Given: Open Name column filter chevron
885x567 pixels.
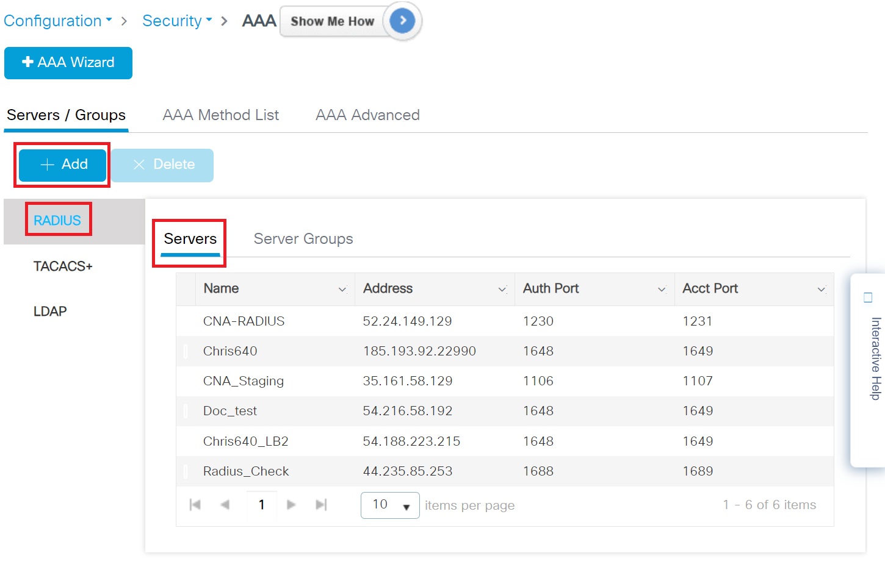Looking at the screenshot, I should coord(342,290).
